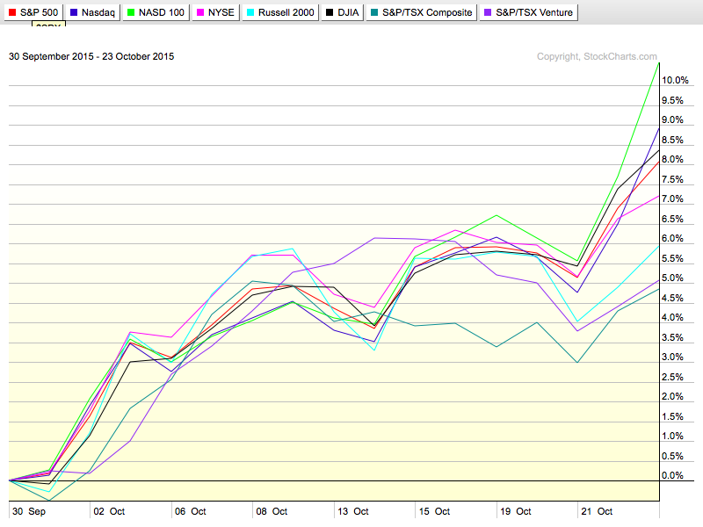The height and width of the screenshot is (527, 703).
Task: Click the 19 Oct date label
Action: tap(516, 511)
